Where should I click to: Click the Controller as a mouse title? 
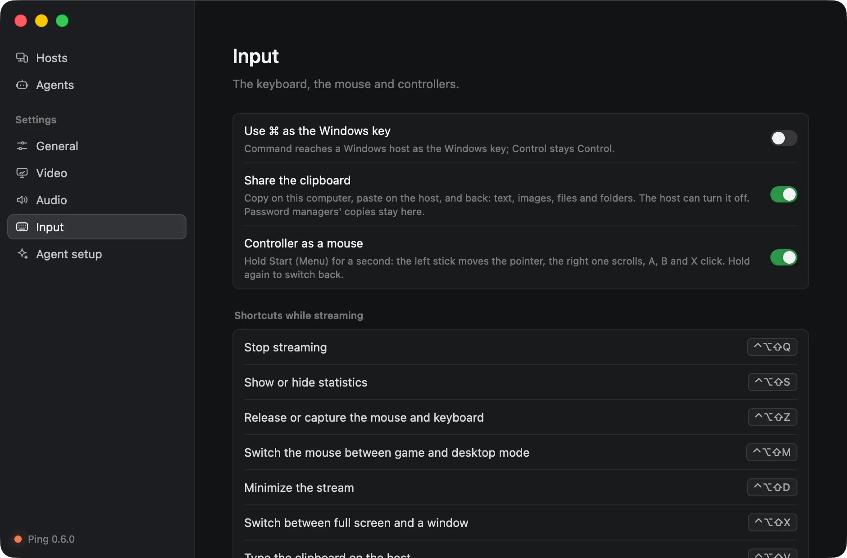[x=304, y=243]
